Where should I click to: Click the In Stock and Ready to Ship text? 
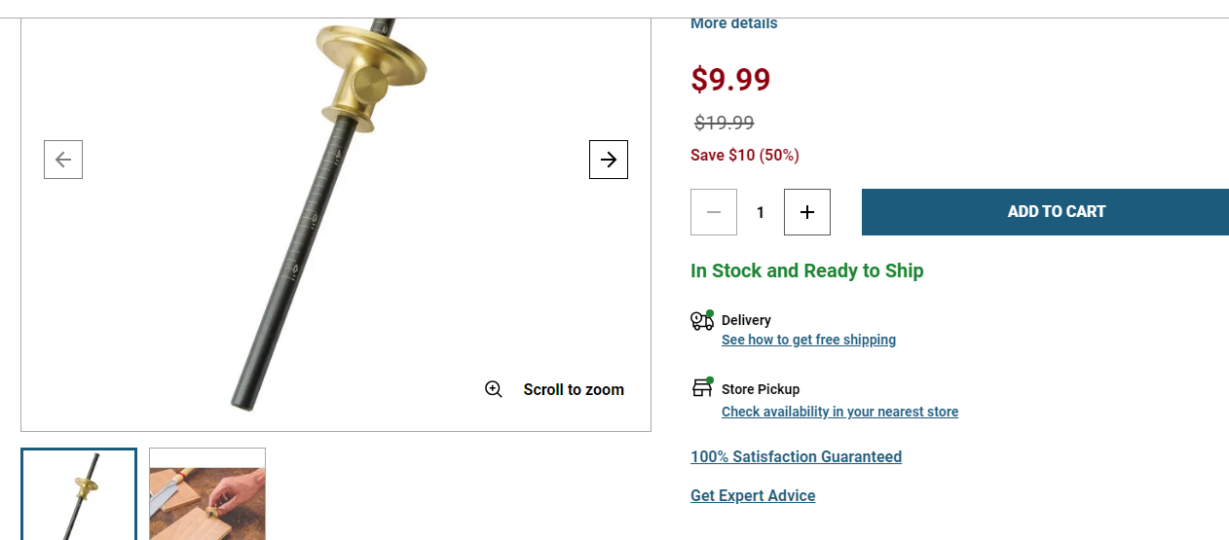click(806, 270)
